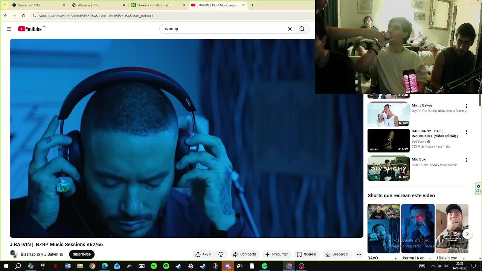482x271 pixels.
Task: Open the Preguntar AI button
Action: (276, 254)
